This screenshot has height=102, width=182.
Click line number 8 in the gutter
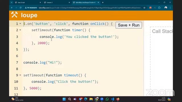17,69
